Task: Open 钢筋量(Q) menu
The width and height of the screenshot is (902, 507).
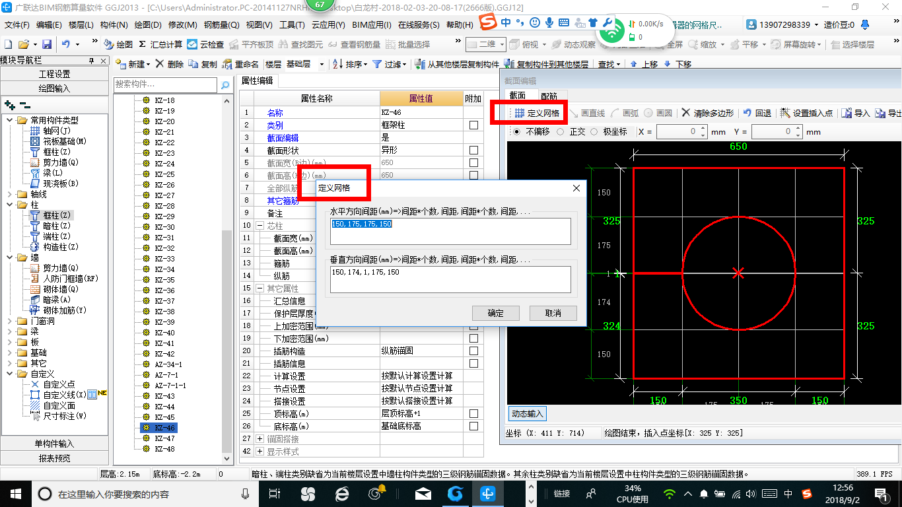Action: point(221,24)
